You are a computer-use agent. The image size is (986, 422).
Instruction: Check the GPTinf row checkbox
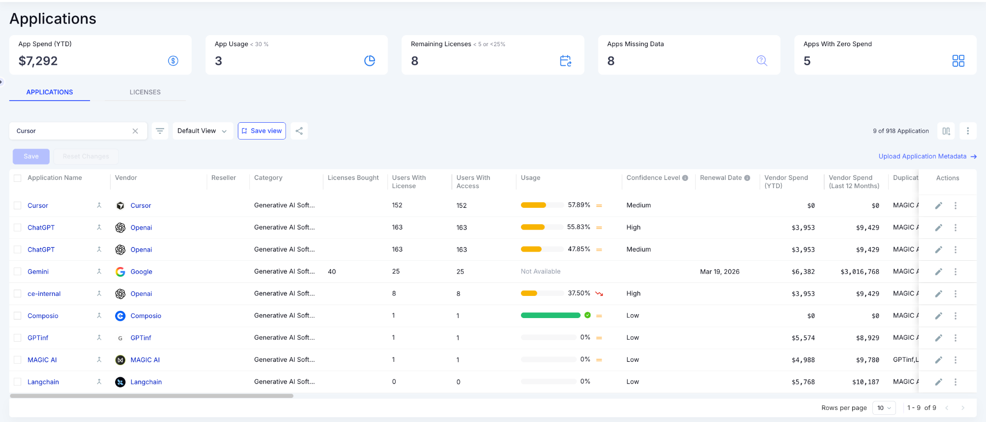point(17,338)
